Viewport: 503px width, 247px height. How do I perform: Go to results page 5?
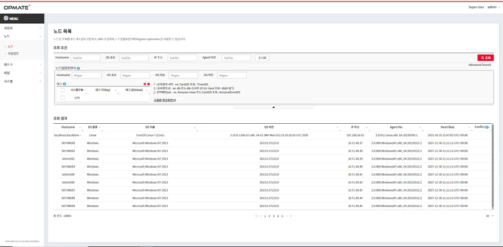pos(282,216)
